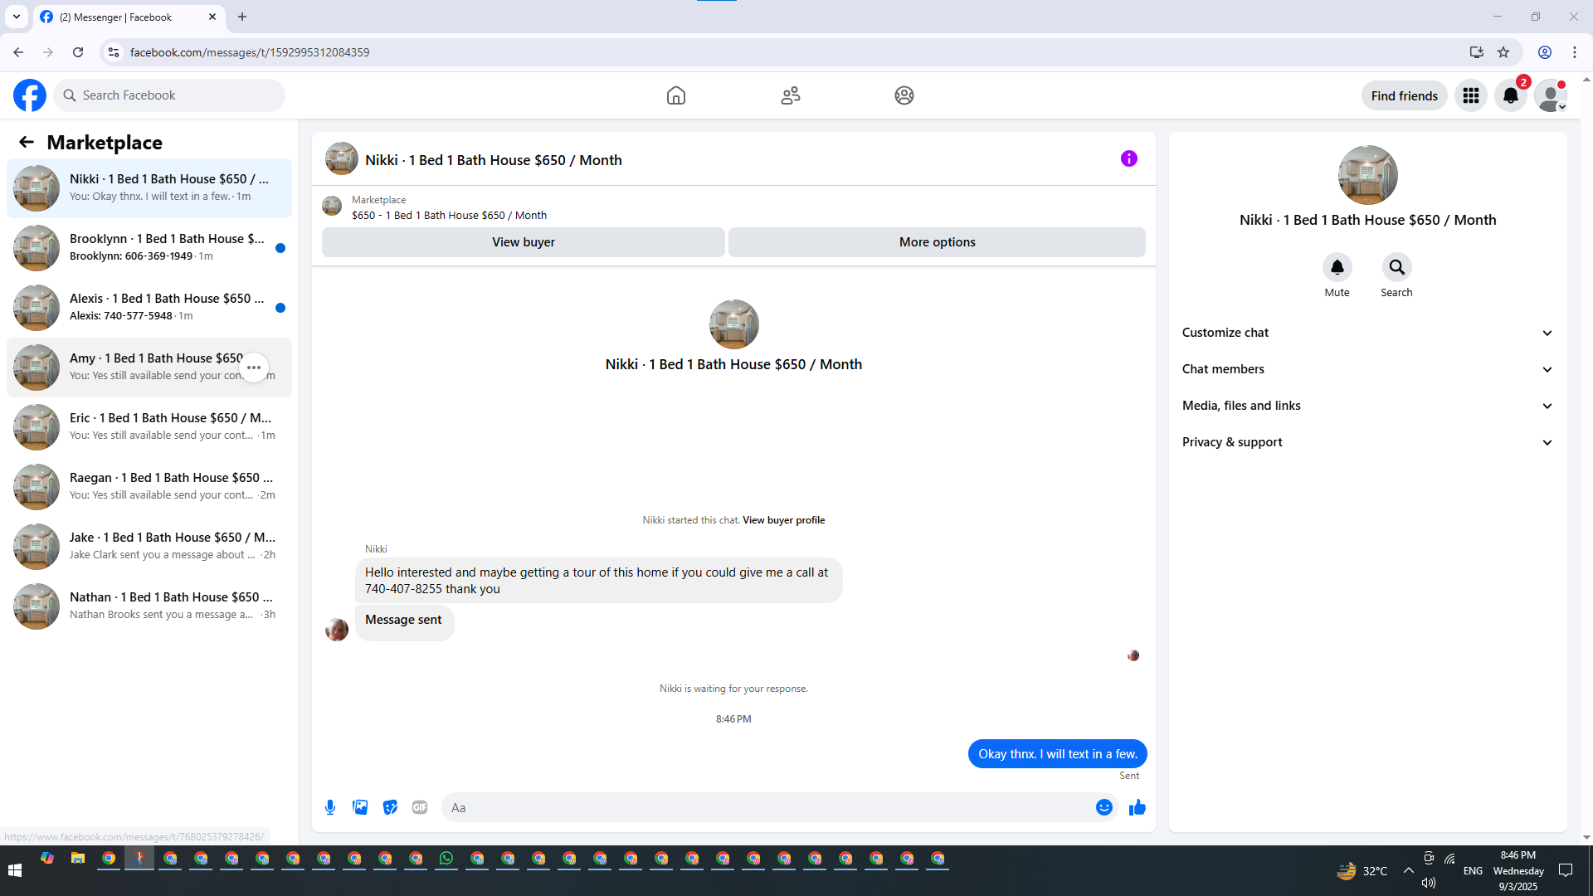This screenshot has width=1593, height=896.
Task: Click the More options button
Action: (x=937, y=242)
